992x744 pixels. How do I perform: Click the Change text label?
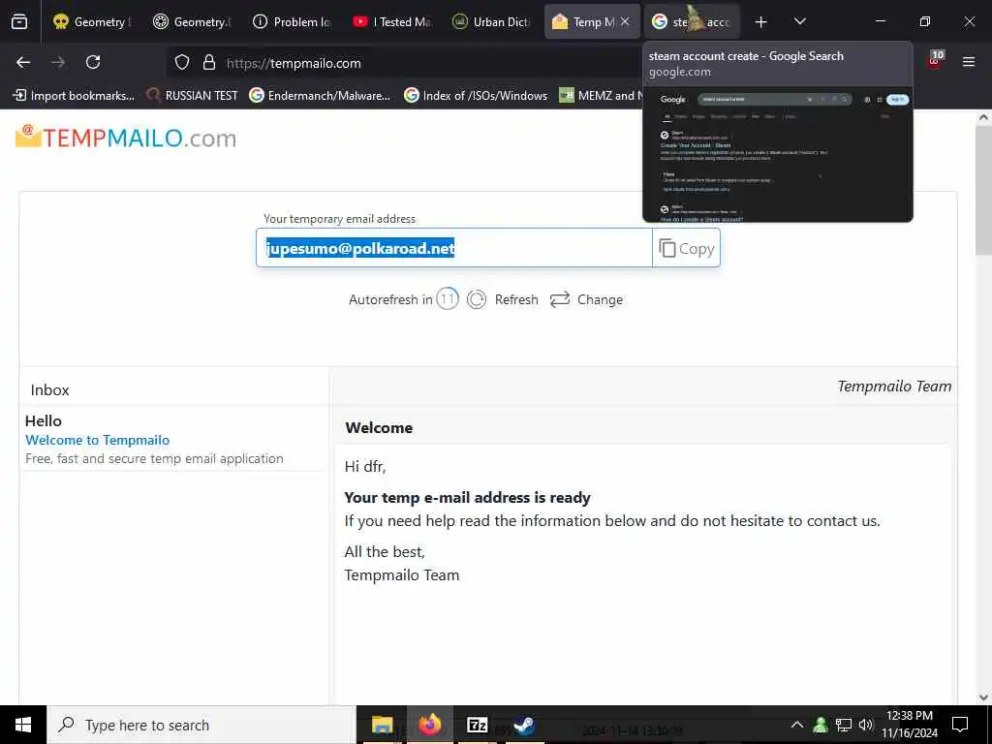pyautogui.click(x=600, y=300)
